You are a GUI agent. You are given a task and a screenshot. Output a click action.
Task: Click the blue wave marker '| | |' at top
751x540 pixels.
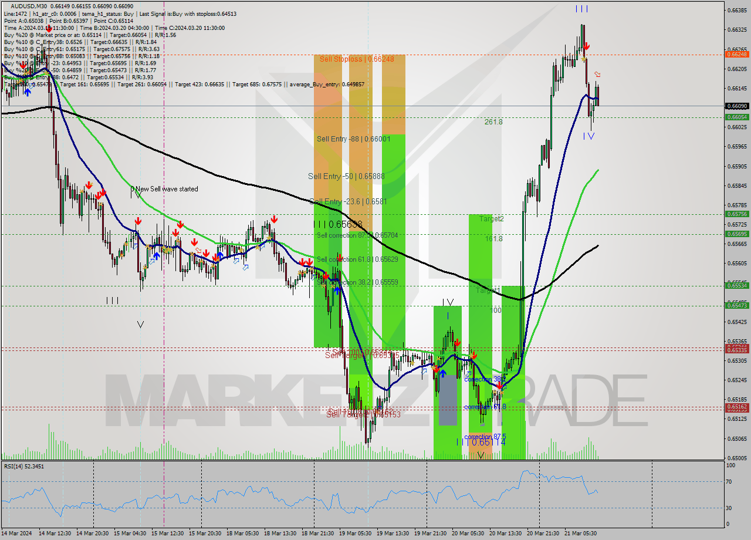pyautogui.click(x=581, y=9)
